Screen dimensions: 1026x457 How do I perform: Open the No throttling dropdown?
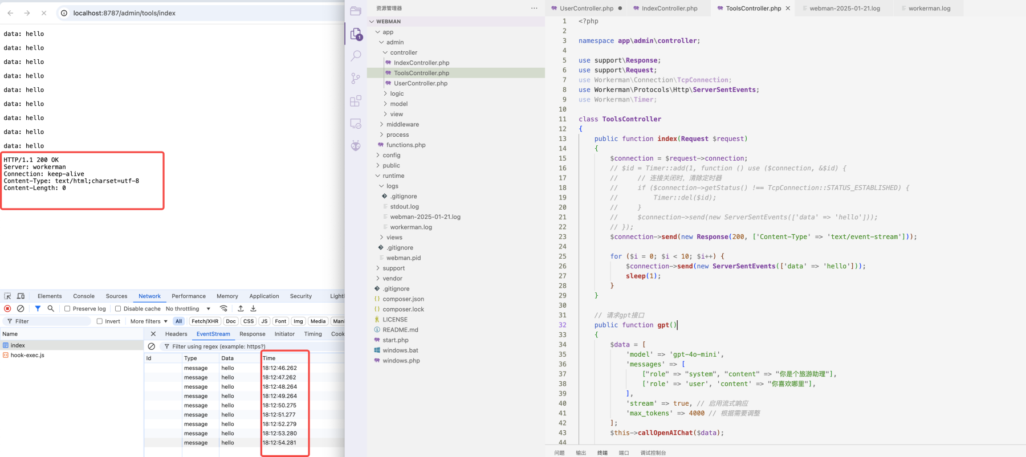pos(188,309)
